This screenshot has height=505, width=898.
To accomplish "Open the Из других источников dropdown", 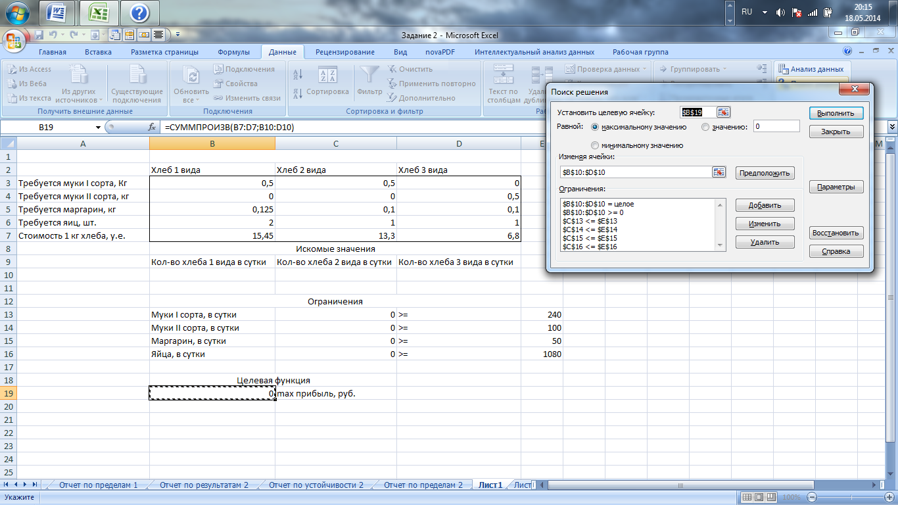I will click(79, 84).
